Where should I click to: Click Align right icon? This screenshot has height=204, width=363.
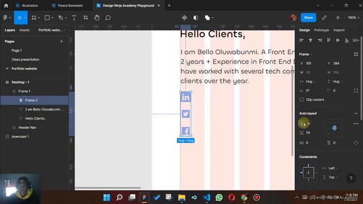320,40
